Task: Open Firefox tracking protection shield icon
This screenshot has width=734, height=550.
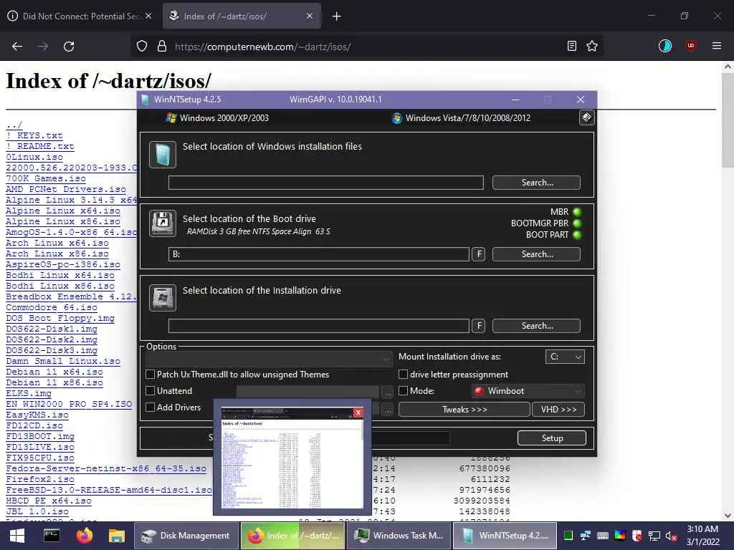Action: [142, 47]
